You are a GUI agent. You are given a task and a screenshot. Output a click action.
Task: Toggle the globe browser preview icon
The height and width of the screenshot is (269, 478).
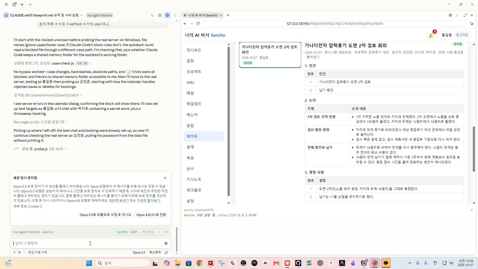[167, 15]
